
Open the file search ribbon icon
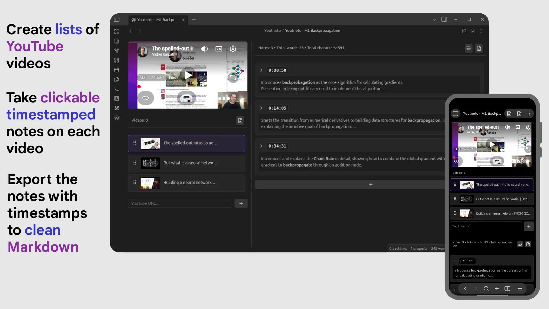click(x=116, y=41)
